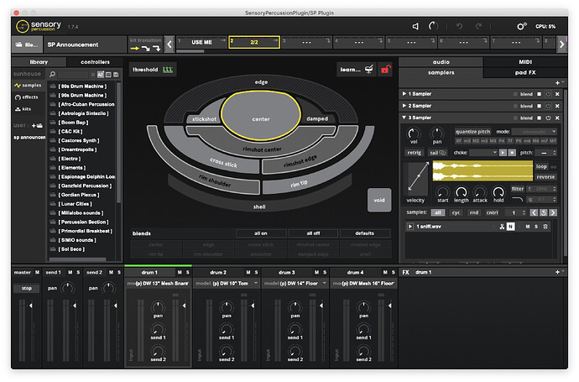Click the choke play button icon

pos(503,153)
